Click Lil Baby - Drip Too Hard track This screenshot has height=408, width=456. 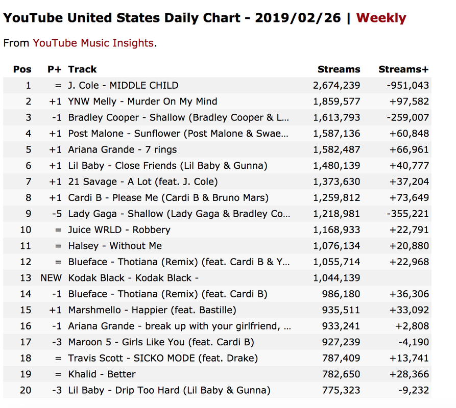point(169,390)
